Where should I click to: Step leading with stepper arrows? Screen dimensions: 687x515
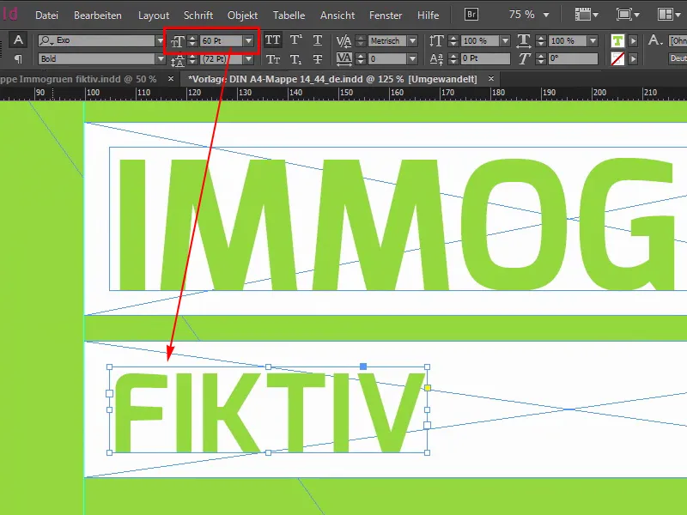tap(192, 58)
